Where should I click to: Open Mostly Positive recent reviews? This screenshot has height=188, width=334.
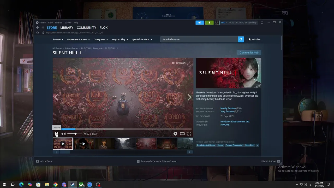tap(228, 108)
